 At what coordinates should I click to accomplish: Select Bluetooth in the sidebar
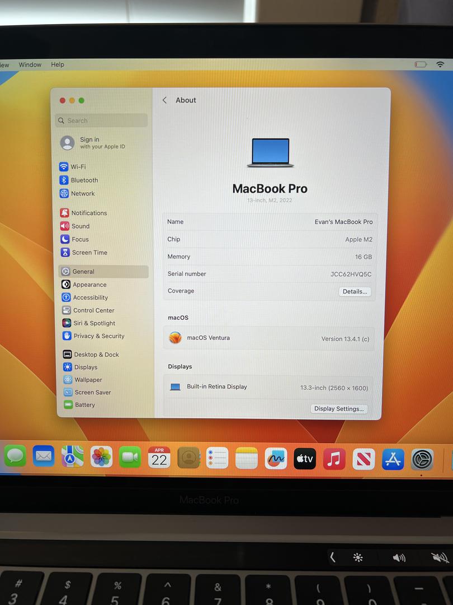(x=84, y=180)
